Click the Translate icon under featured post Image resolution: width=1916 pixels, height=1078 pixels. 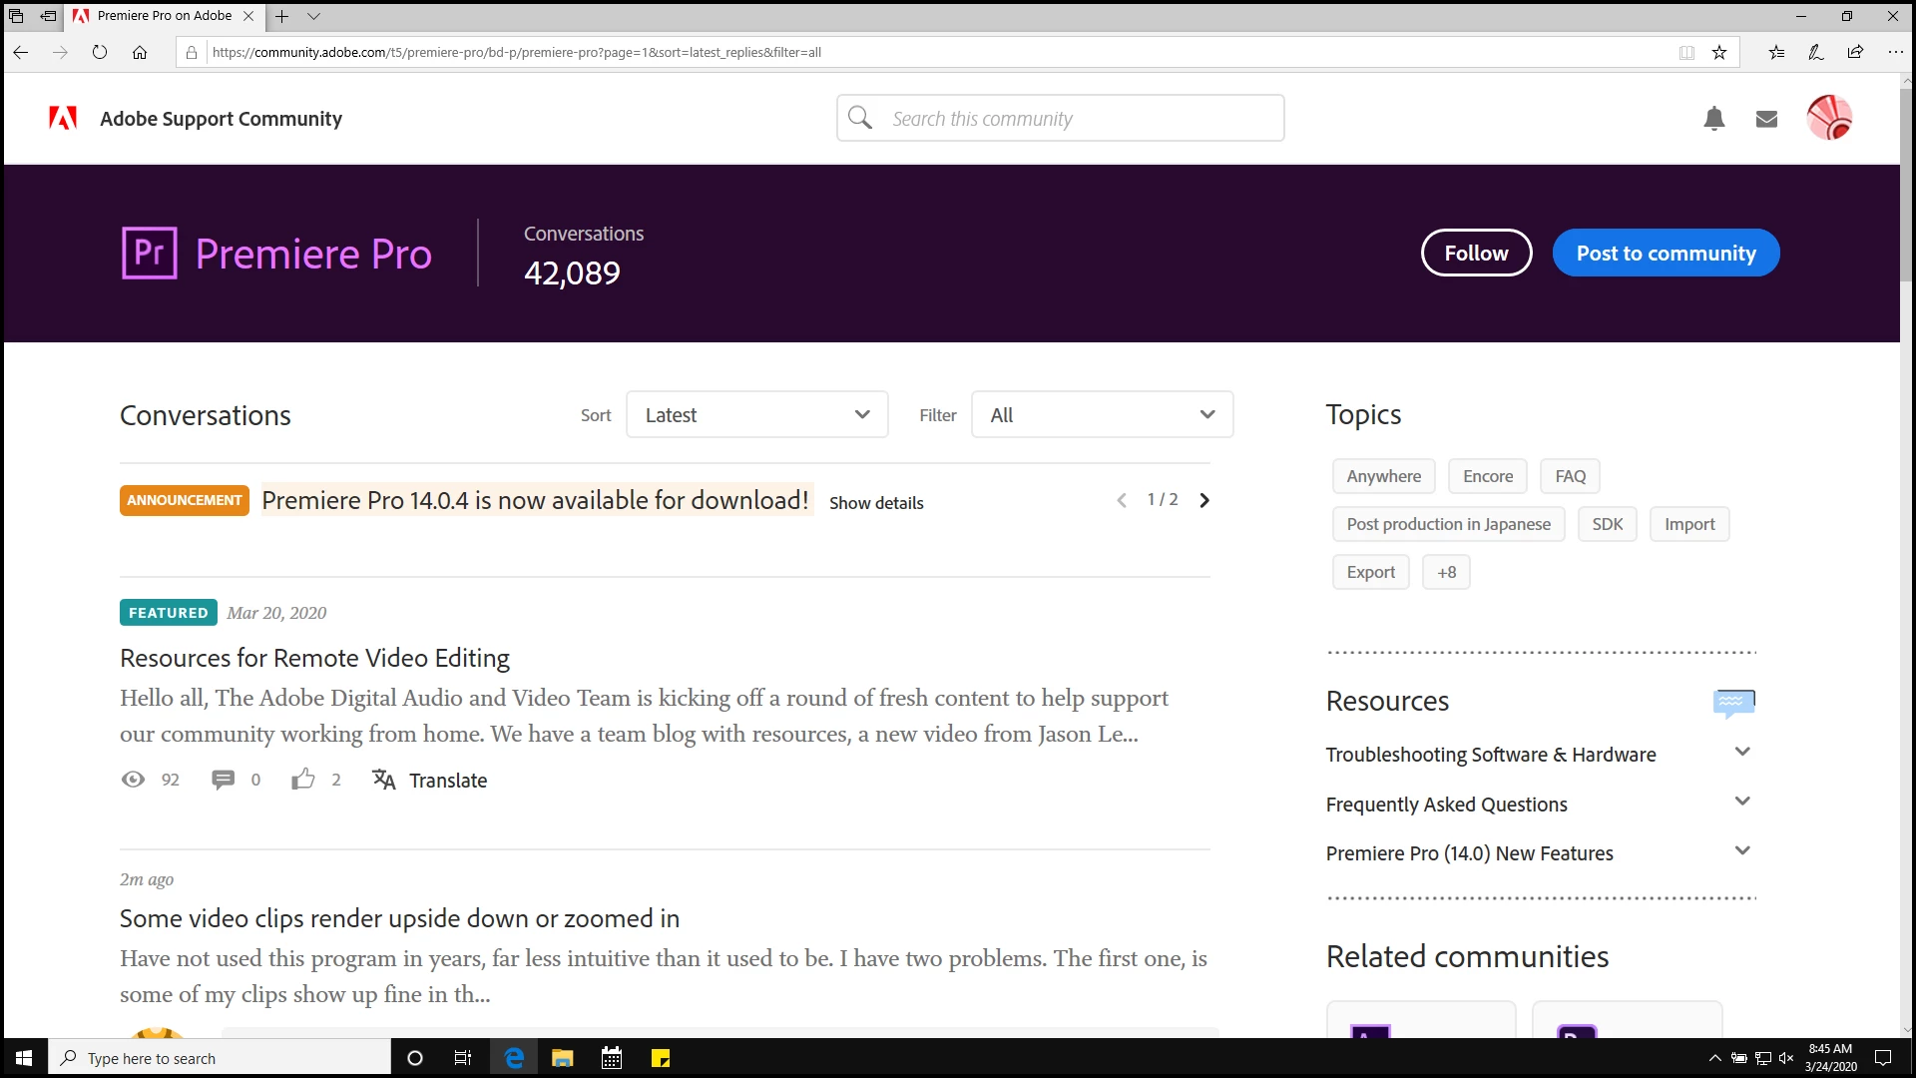coord(384,780)
